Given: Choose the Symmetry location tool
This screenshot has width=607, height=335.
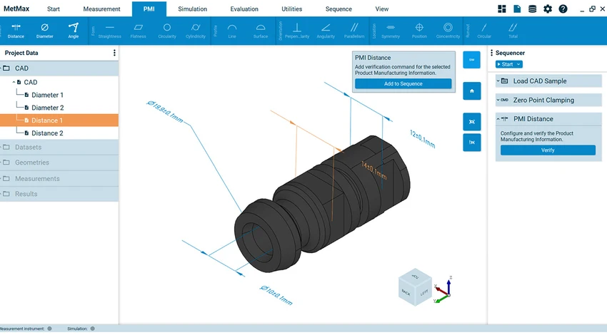Looking at the screenshot, I should tap(391, 31).
